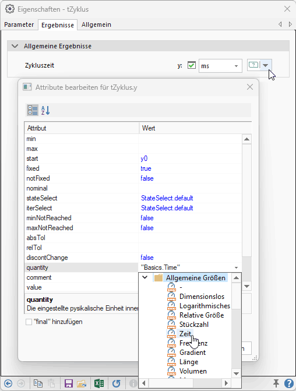
Task: Switch to the Parameter tab
Action: 19,24
